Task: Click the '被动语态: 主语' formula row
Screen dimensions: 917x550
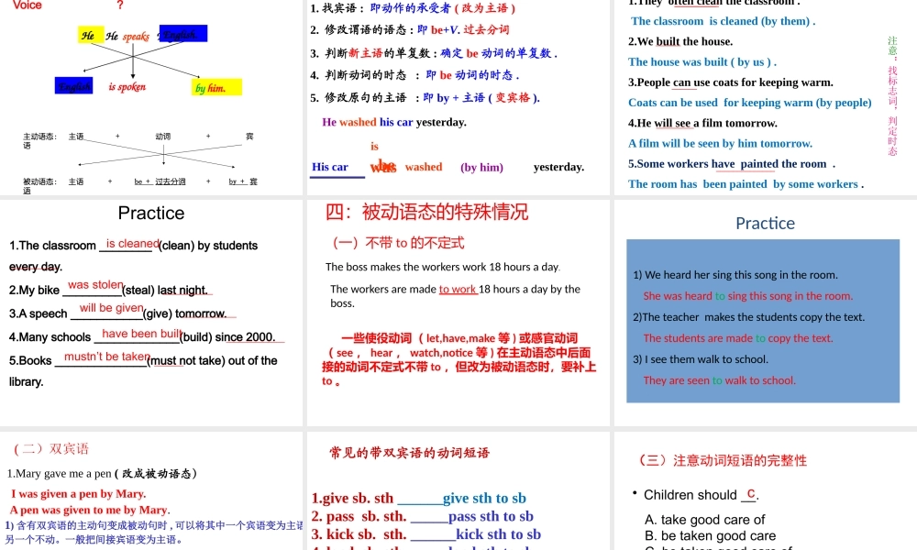Action: (140, 184)
